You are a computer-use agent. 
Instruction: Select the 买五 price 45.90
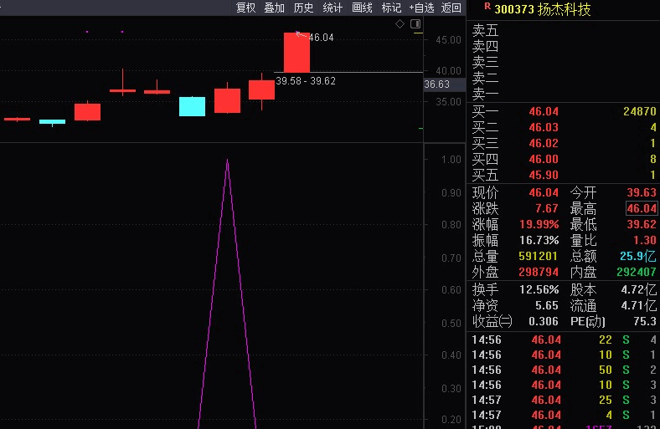coord(544,175)
